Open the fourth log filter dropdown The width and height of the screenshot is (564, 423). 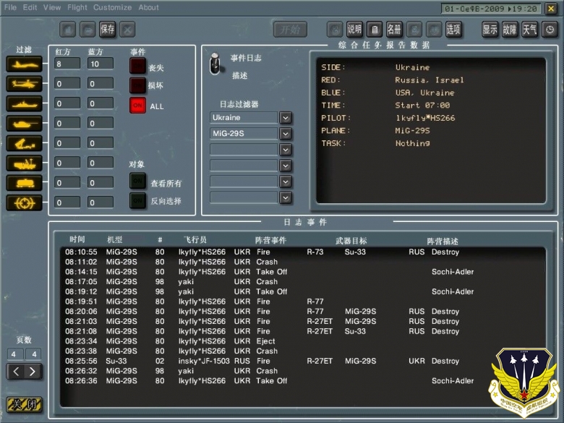coord(286,166)
